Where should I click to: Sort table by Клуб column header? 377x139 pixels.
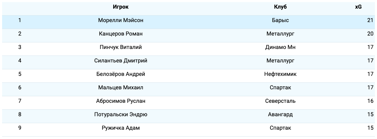[x=280, y=7]
